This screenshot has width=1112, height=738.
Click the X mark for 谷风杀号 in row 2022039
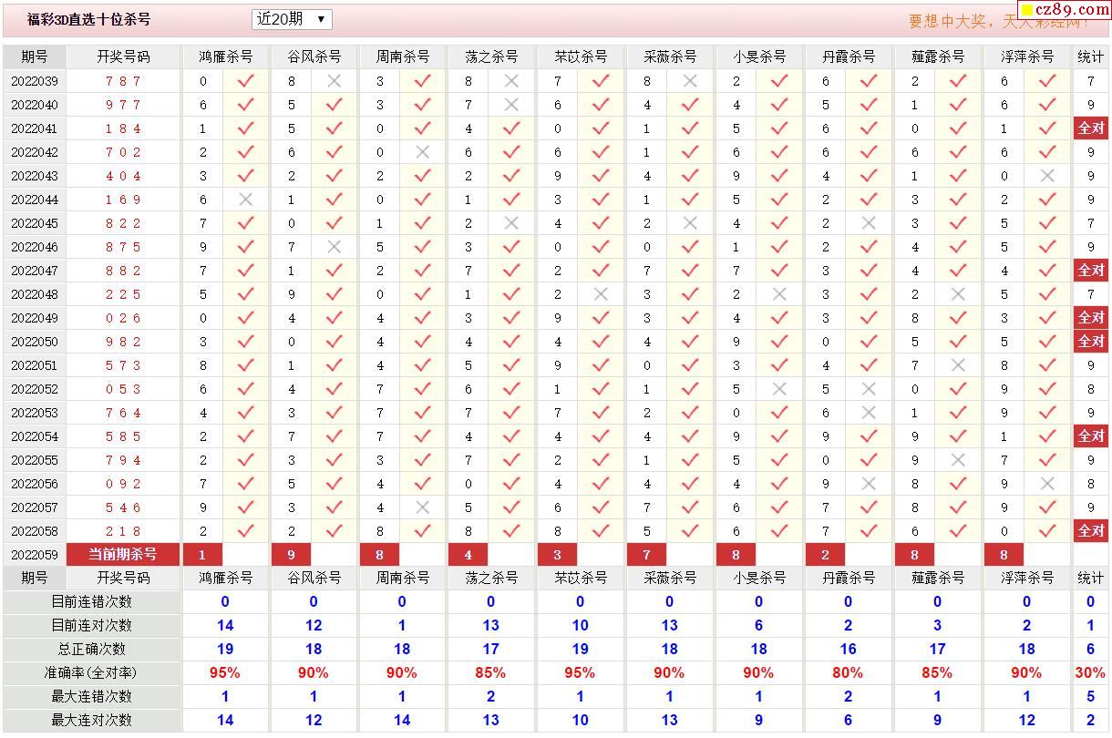[x=335, y=81]
